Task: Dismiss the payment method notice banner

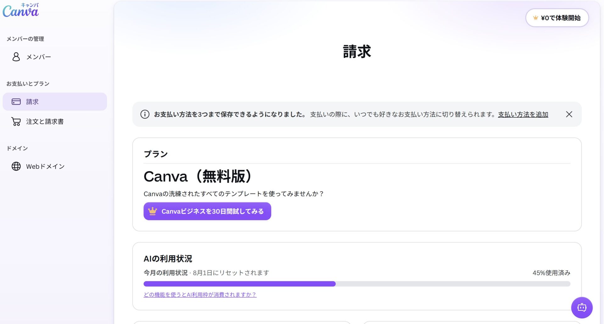Action: tap(569, 114)
